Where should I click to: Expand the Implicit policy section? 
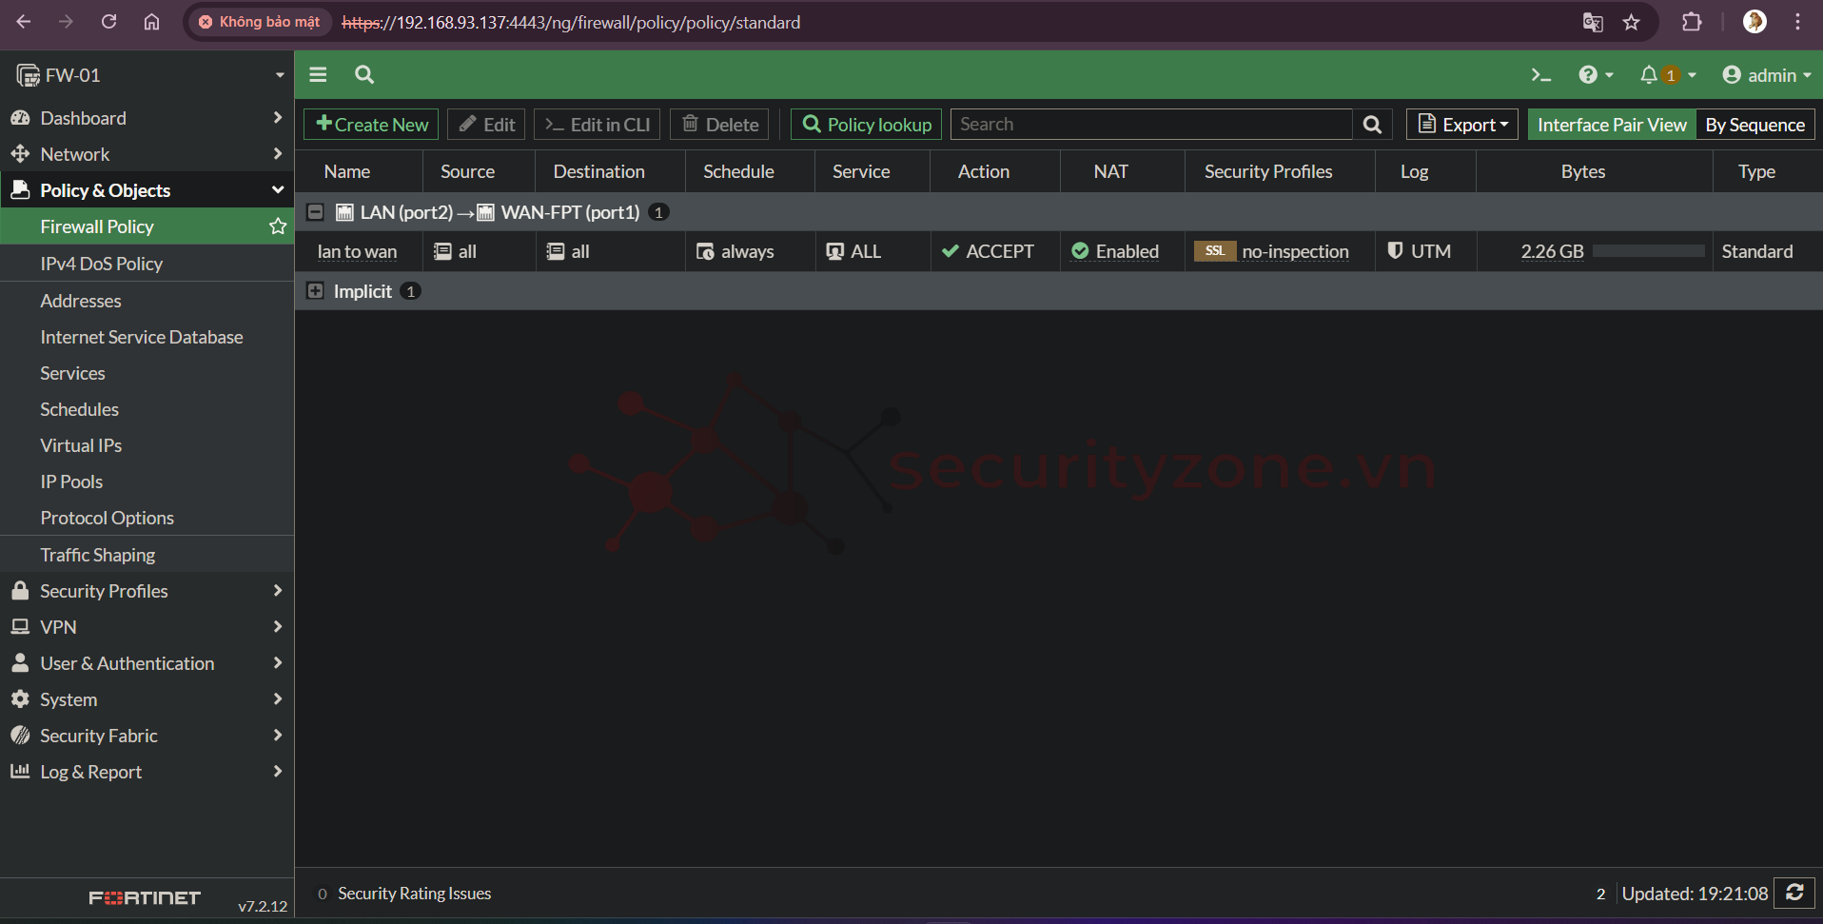click(316, 291)
